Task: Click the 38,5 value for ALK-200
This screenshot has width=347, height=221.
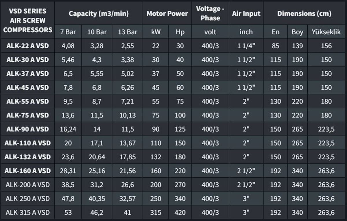Action: click(68, 185)
